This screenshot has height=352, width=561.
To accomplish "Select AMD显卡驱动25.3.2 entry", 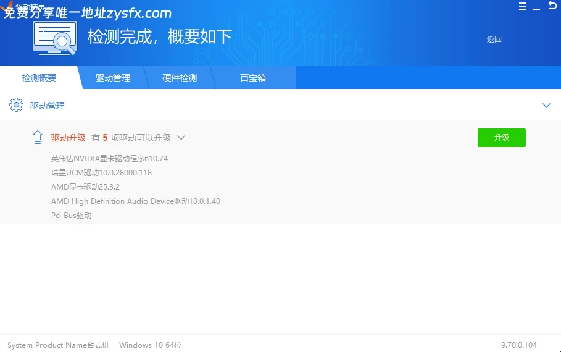I will (x=86, y=187).
